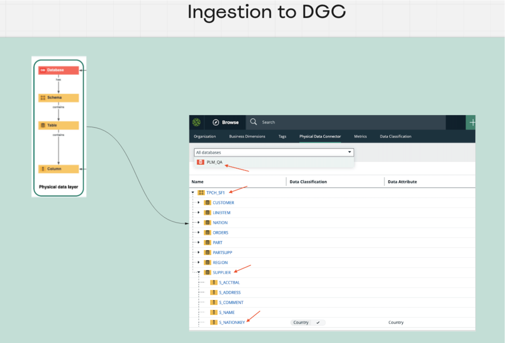Switch to the Data Classification tab
This screenshot has height=343, width=505.
click(x=395, y=137)
